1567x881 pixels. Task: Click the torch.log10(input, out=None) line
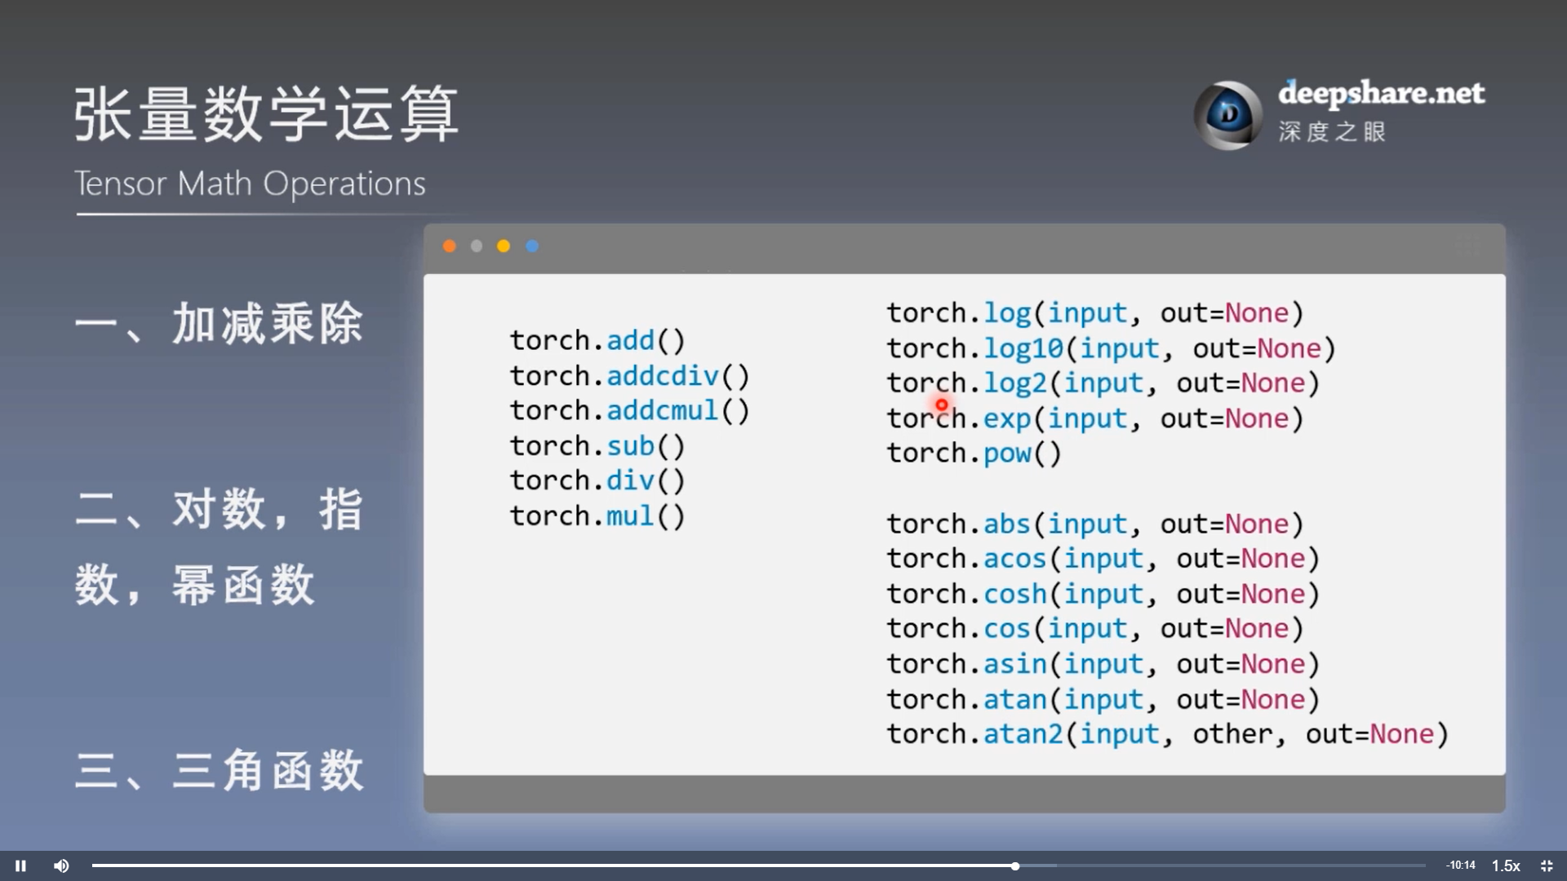(x=1112, y=349)
